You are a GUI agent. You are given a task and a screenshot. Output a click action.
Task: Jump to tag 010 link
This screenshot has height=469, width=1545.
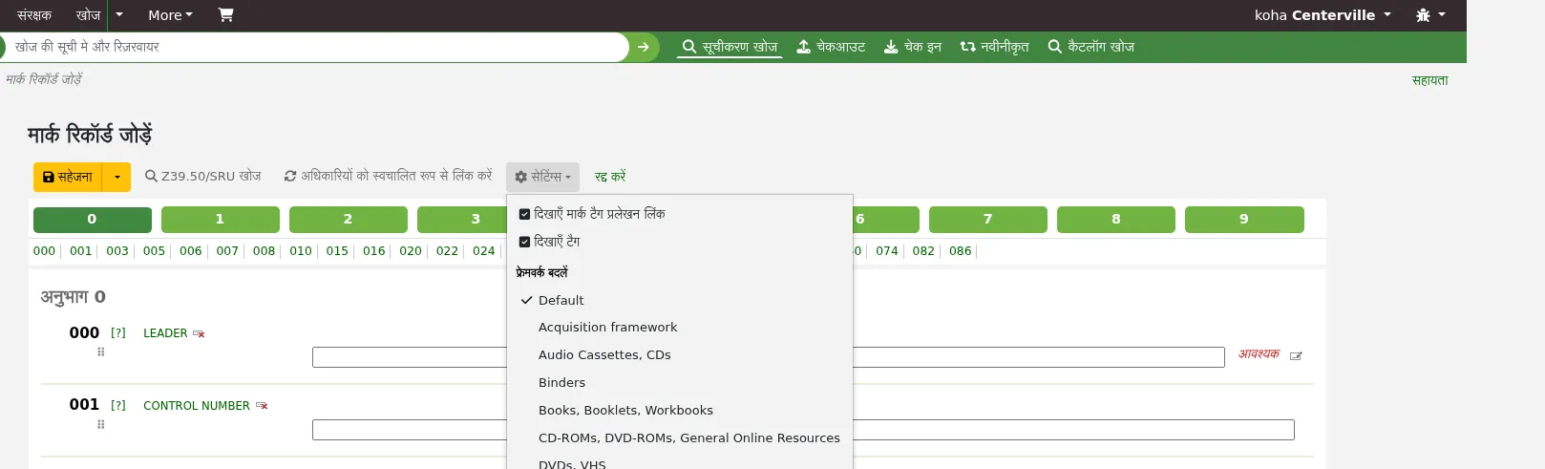pyautogui.click(x=301, y=251)
